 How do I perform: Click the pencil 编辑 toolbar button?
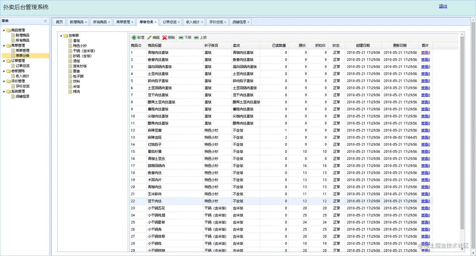pyautogui.click(x=153, y=37)
